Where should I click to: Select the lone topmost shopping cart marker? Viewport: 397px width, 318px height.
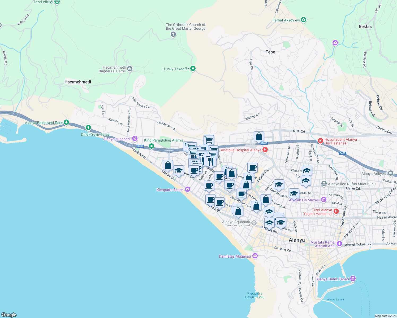tap(209, 140)
